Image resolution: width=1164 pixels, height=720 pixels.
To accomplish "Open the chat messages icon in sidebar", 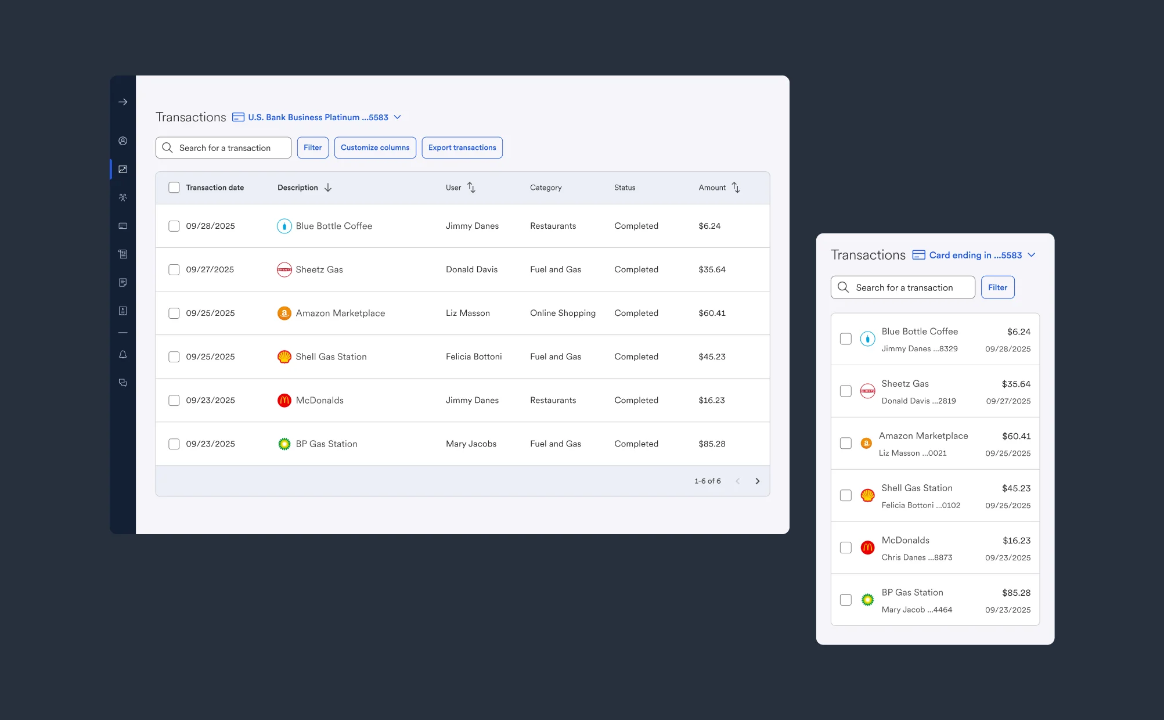I will tap(122, 383).
